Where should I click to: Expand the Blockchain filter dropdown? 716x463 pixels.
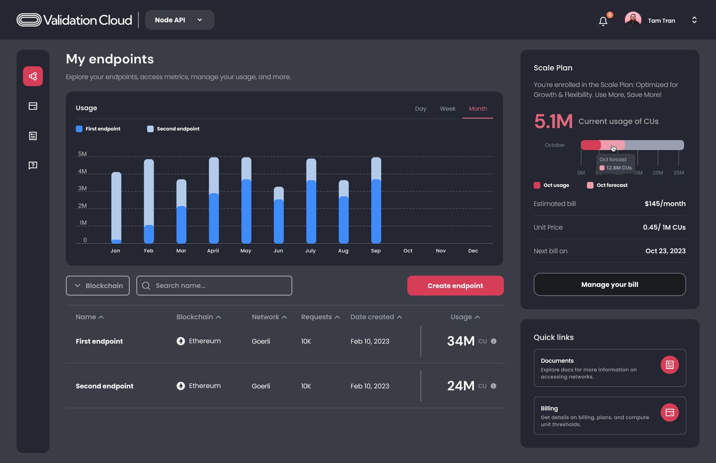point(98,286)
